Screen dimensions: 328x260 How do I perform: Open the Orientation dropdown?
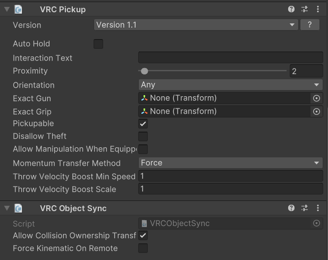click(x=230, y=85)
